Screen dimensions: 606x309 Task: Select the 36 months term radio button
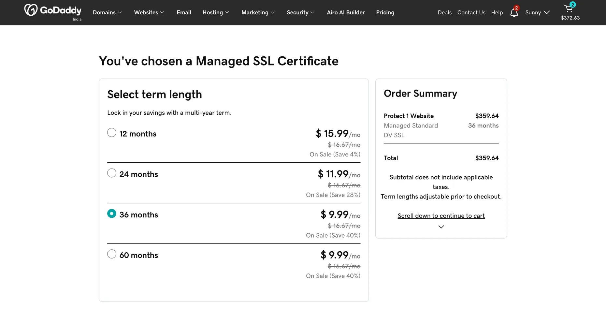pos(112,213)
